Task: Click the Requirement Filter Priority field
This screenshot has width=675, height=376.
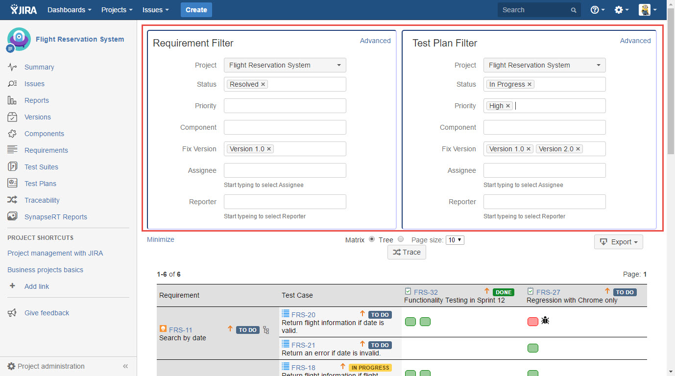Action: (x=285, y=106)
